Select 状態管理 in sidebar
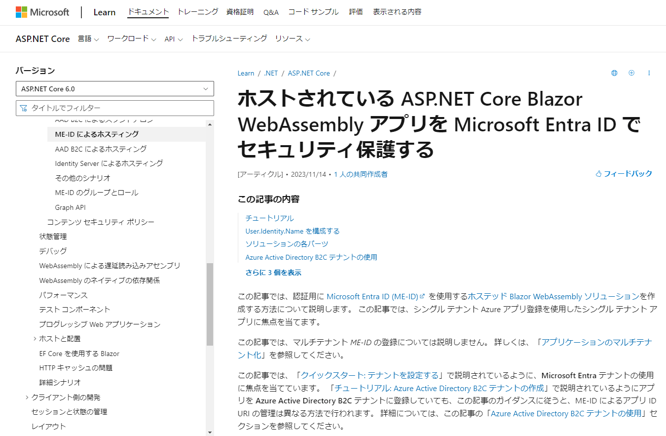 (53, 237)
